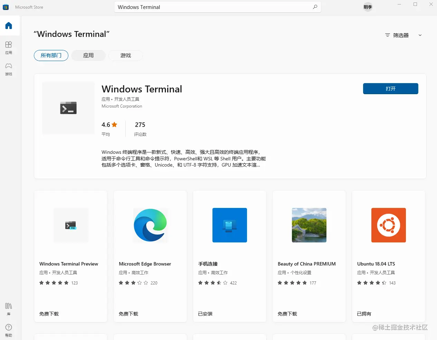Click the Beauty of China PREMIUM title

click(307, 264)
